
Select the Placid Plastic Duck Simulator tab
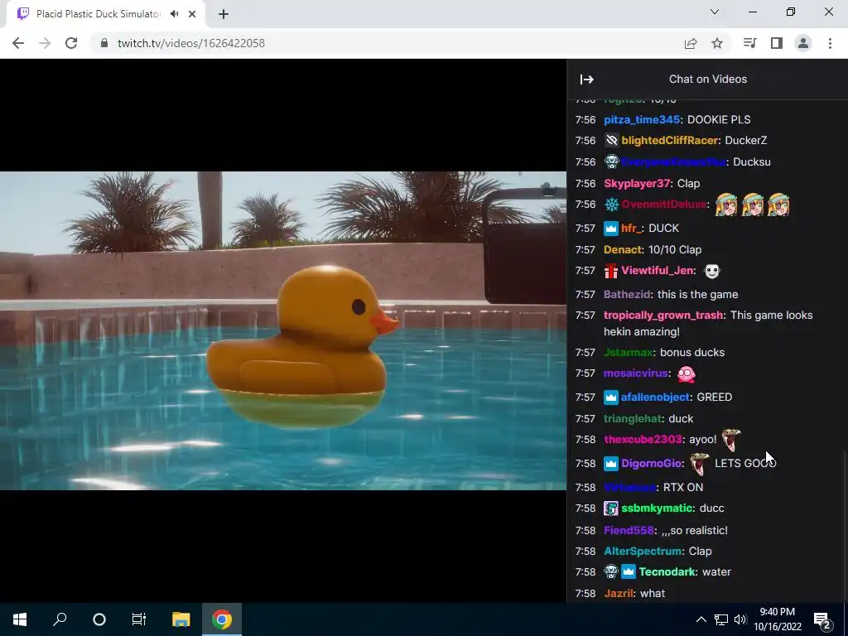click(x=105, y=14)
